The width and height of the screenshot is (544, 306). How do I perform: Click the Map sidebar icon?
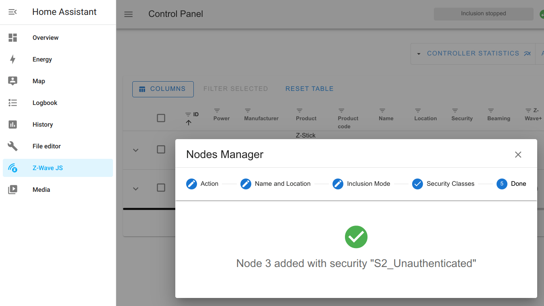tap(12, 81)
